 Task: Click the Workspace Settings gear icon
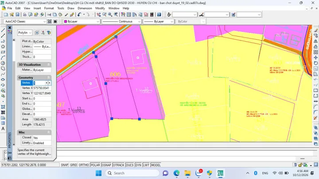coord(50,21)
